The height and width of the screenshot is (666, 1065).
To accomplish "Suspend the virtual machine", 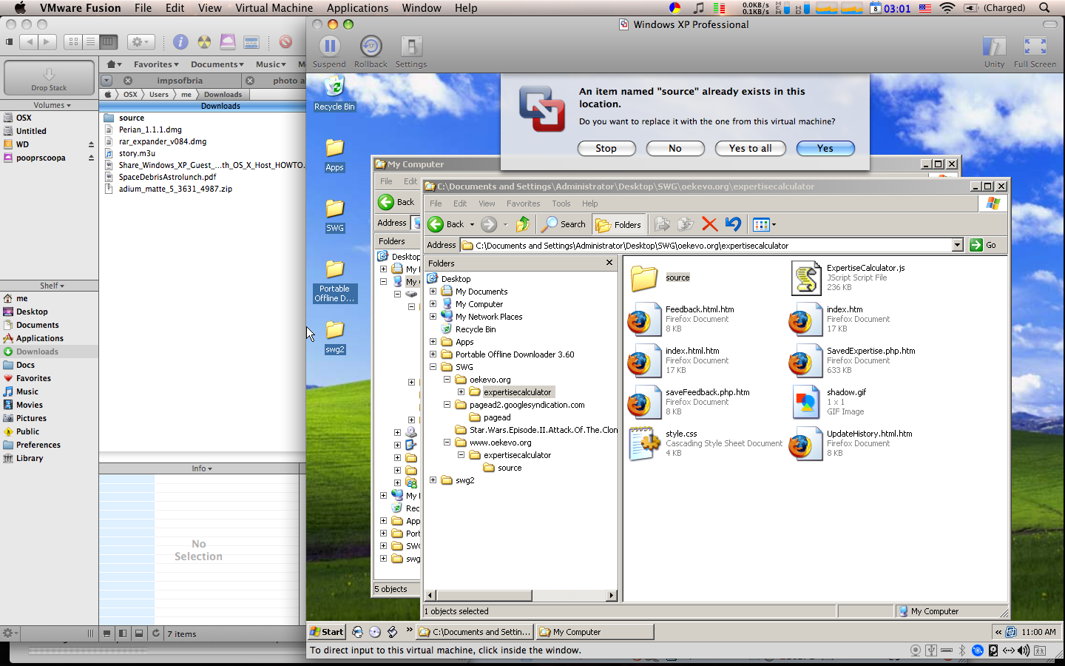I will tap(329, 52).
